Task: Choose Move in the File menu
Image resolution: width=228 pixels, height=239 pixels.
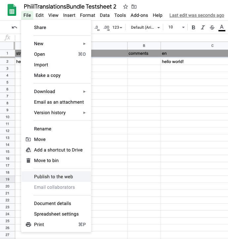Action: [x=56, y=139]
